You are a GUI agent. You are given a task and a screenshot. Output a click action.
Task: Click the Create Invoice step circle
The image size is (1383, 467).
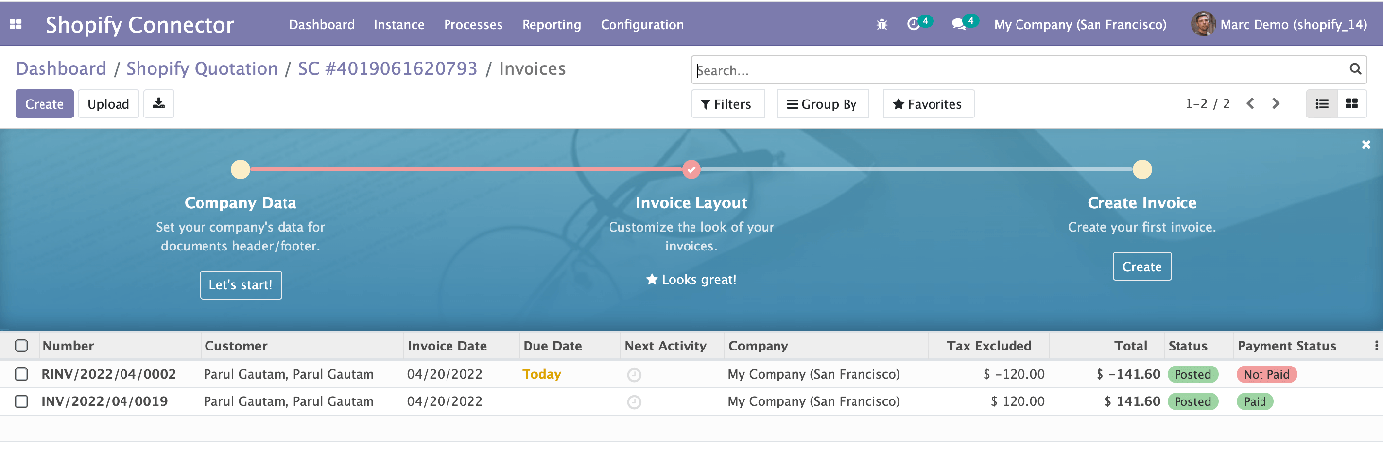(1142, 169)
